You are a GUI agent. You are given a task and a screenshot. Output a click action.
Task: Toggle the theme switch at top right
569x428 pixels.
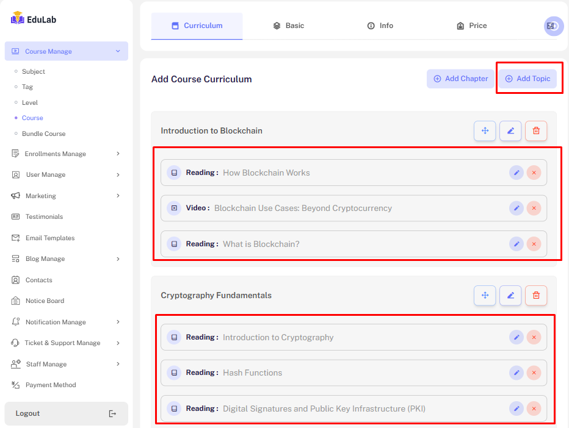coord(554,26)
